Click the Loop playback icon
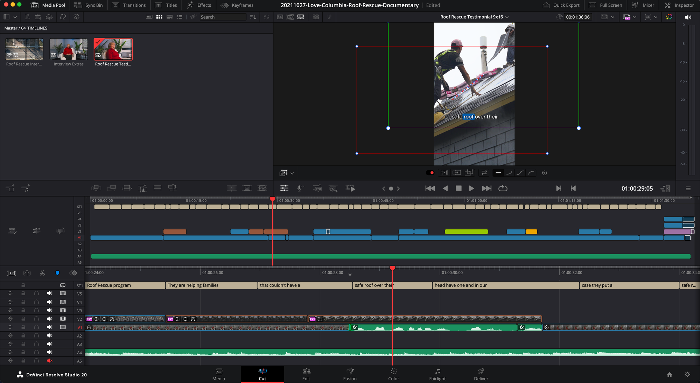The image size is (700, 383). (503, 188)
